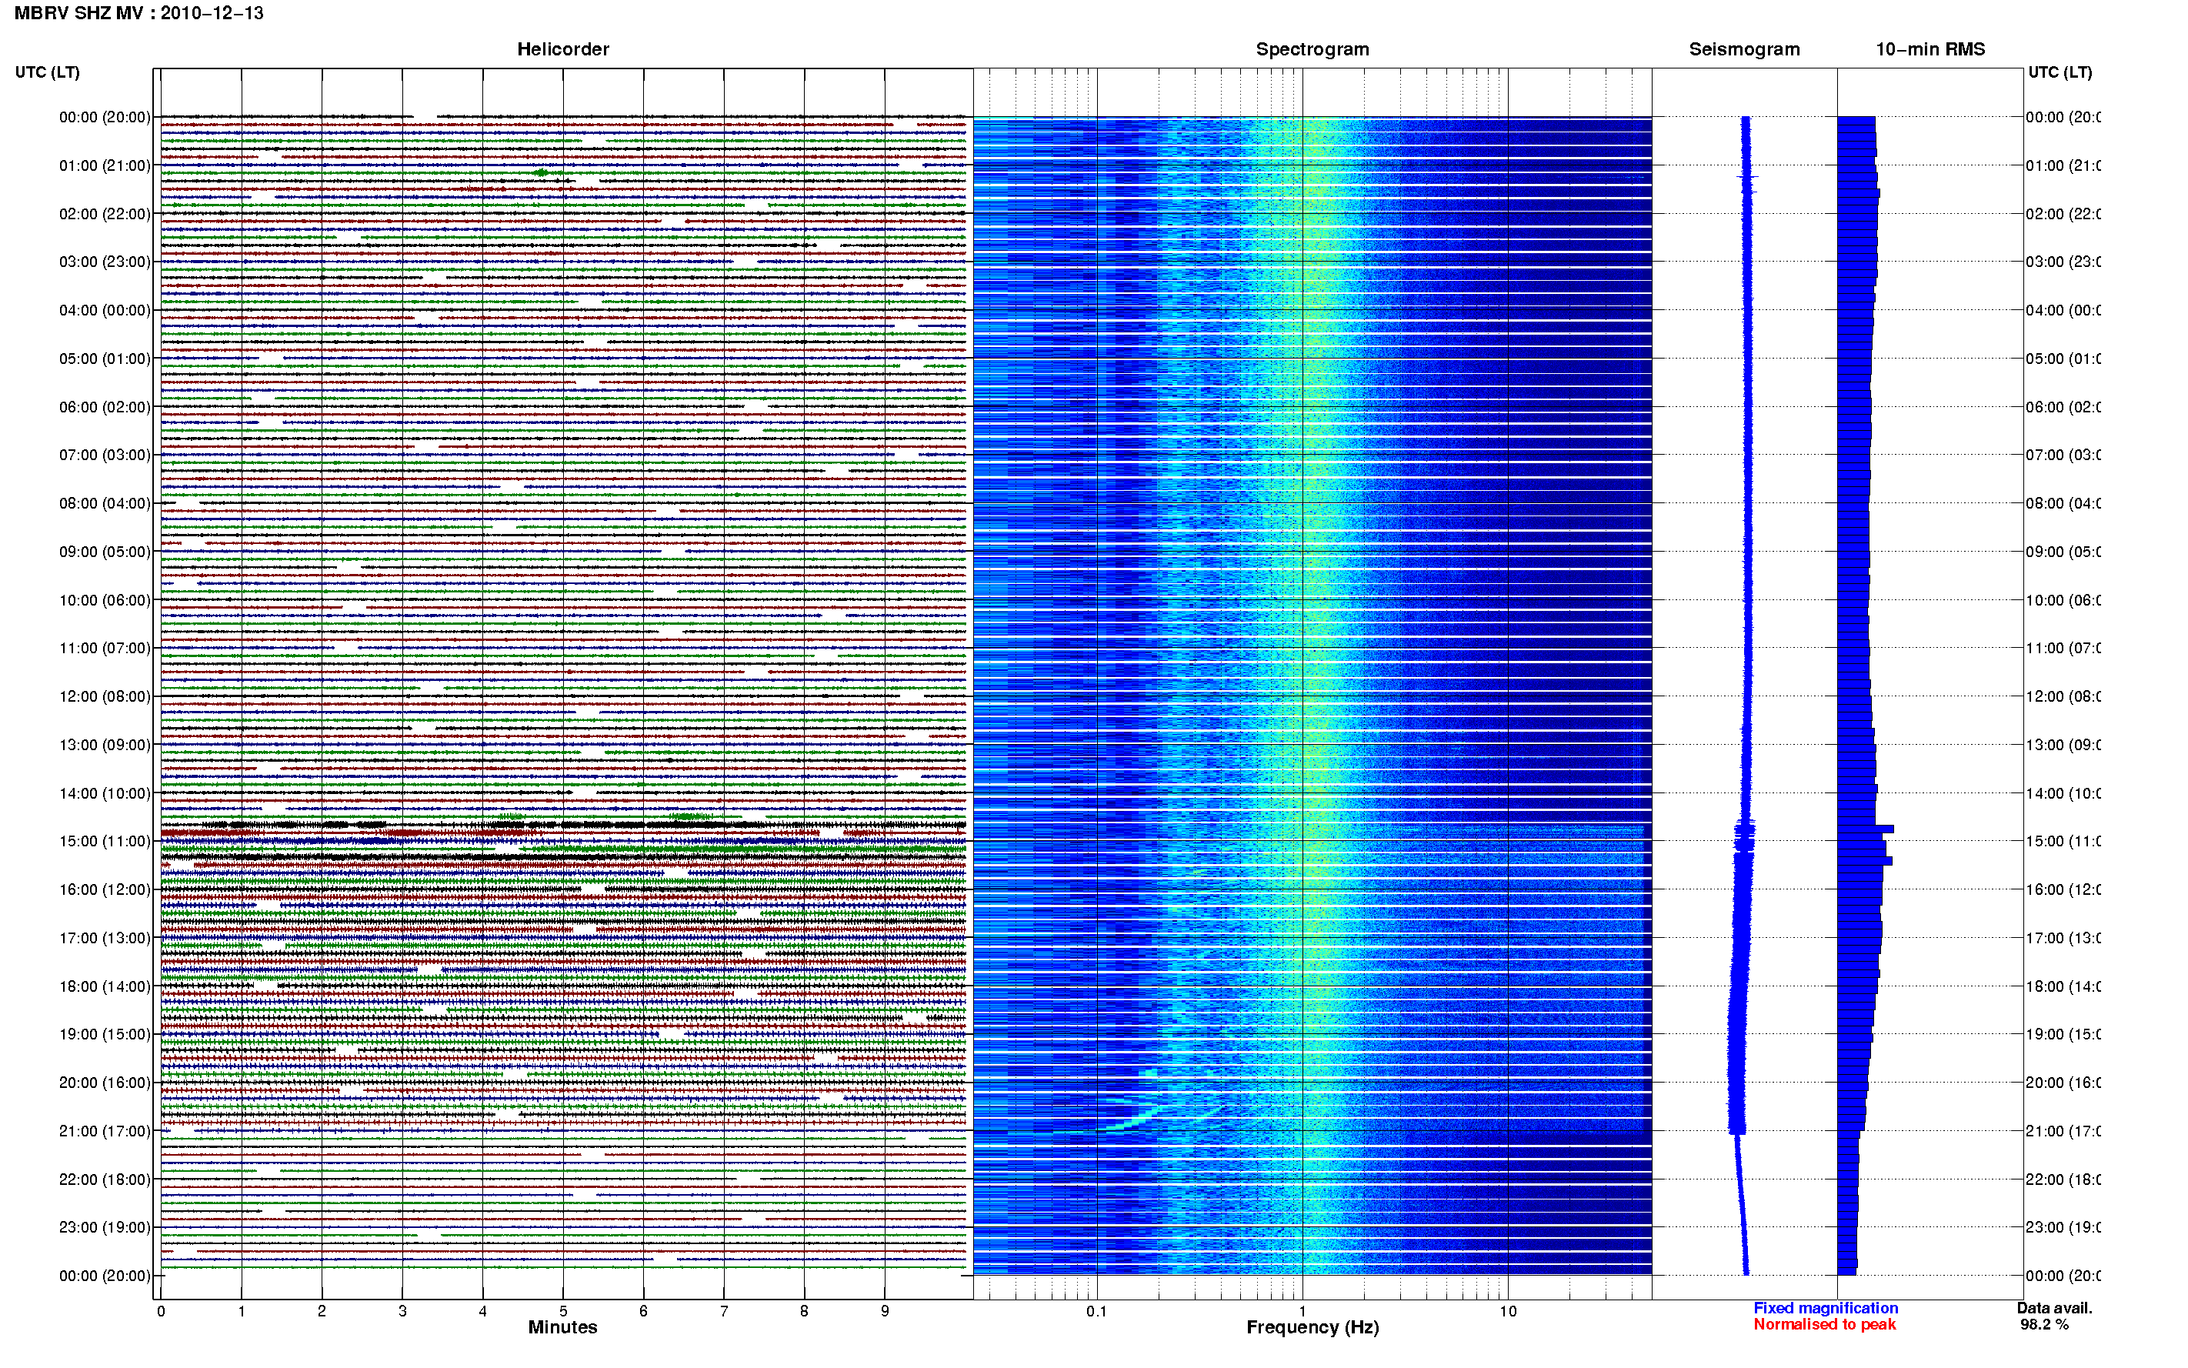2188x1368 pixels.
Task: Click the blue 'Fixed magnification' legend text
Action: coord(1826,1308)
